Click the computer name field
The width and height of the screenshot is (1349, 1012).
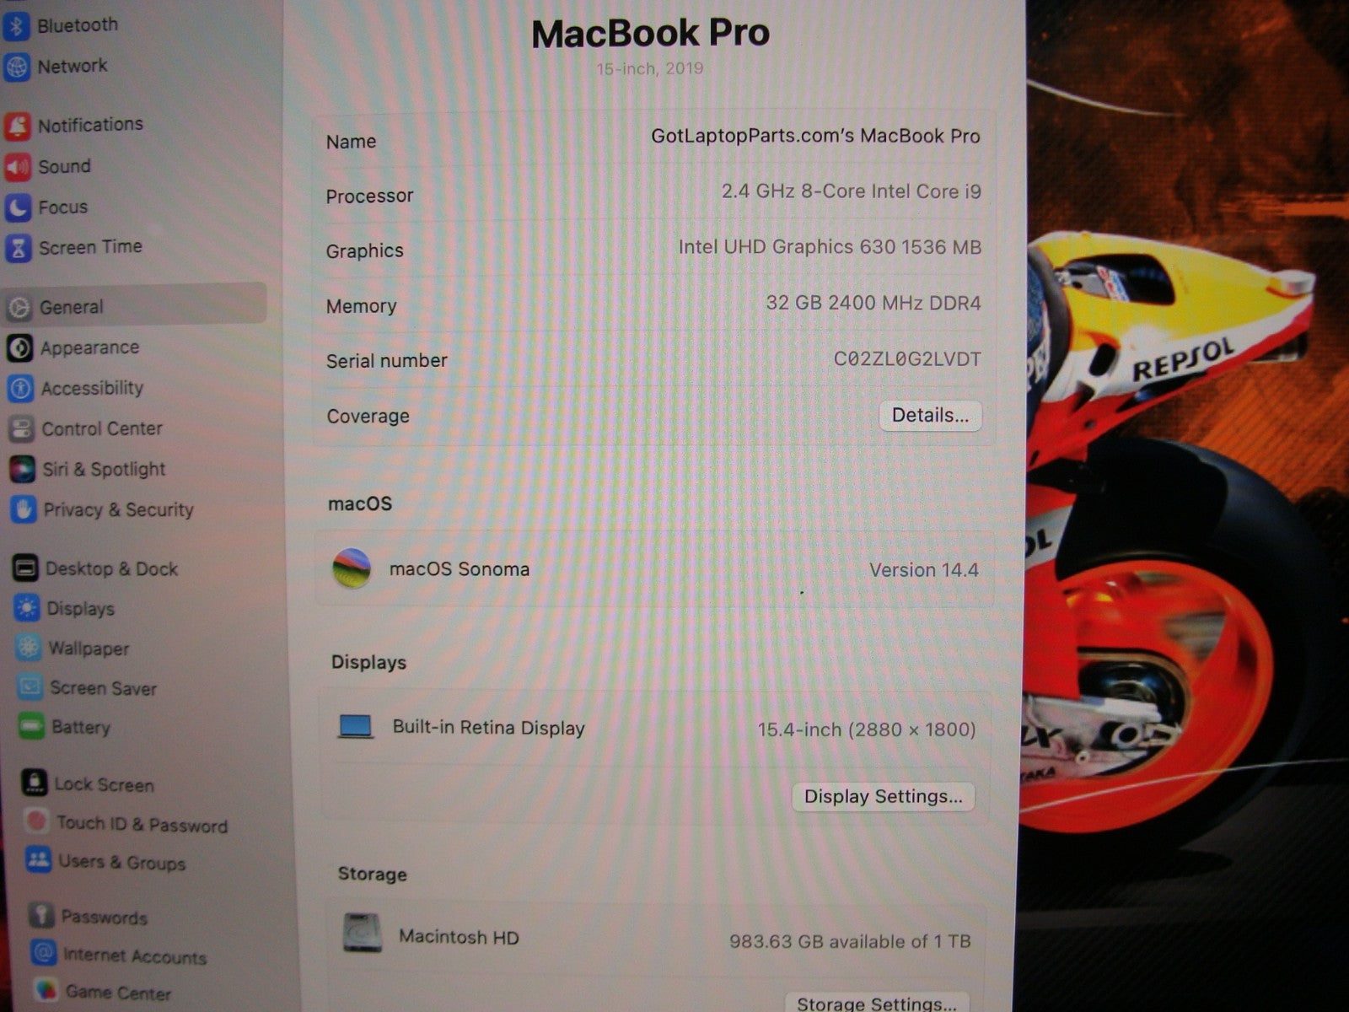(814, 137)
